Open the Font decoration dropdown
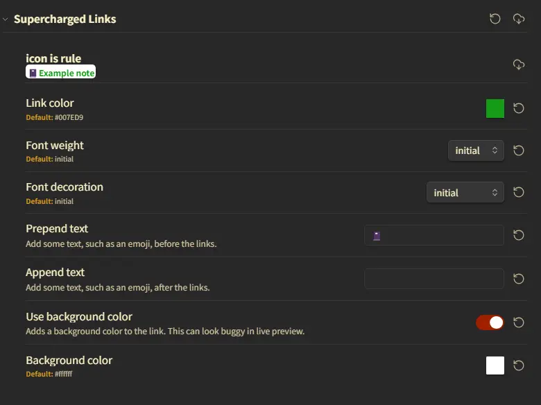 click(x=465, y=193)
